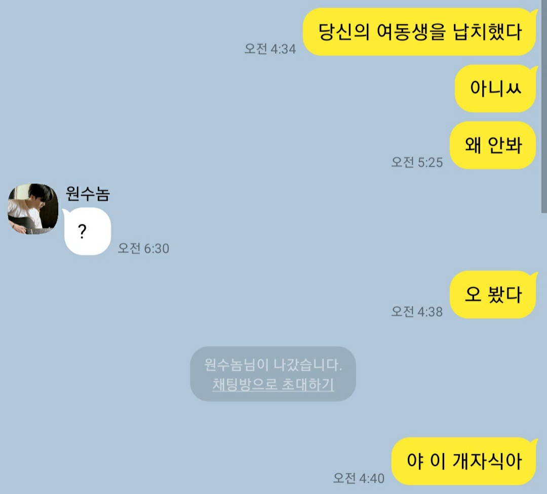The image size is (547, 494).
Task: Select the 왜 안봐 message bubble
Action: tap(493, 145)
